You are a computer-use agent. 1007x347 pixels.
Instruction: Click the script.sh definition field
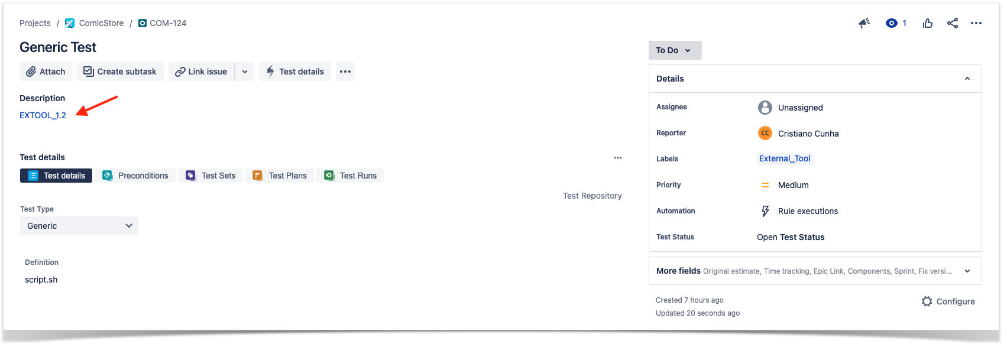click(41, 280)
